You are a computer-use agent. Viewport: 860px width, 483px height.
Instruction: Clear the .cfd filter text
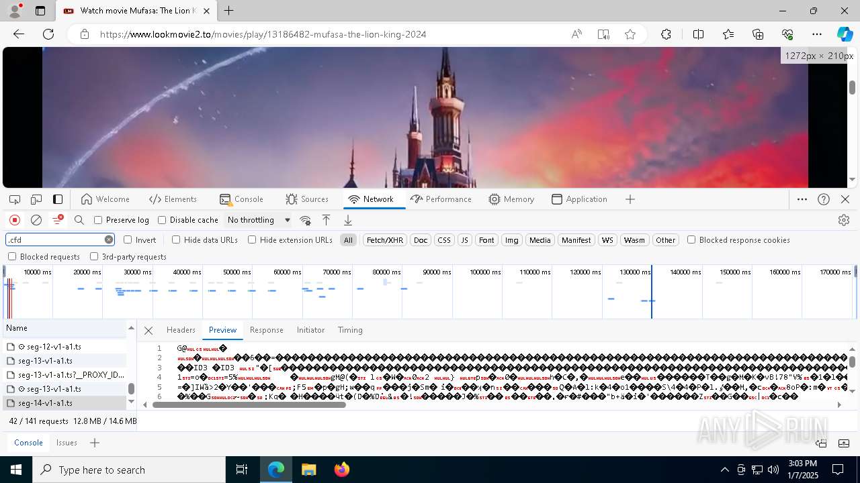click(109, 239)
